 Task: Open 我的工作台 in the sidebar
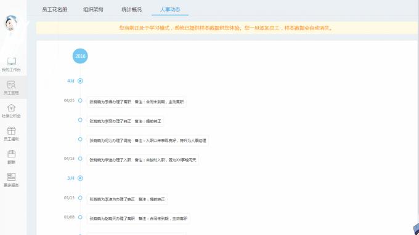point(11,65)
